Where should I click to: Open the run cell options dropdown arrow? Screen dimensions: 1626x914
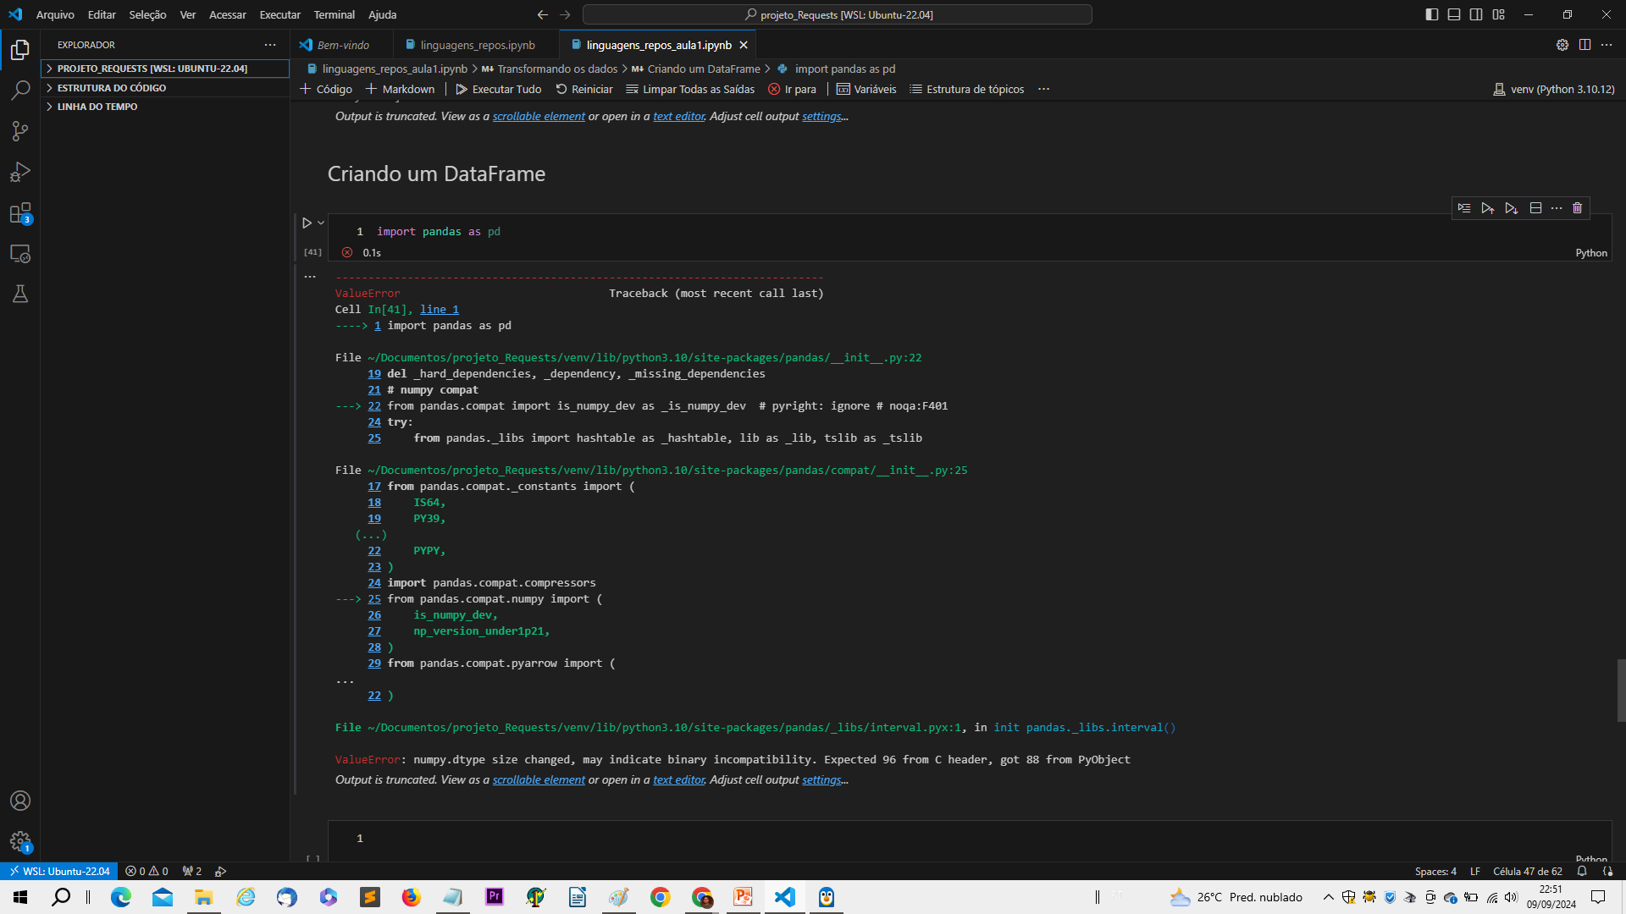[321, 223]
